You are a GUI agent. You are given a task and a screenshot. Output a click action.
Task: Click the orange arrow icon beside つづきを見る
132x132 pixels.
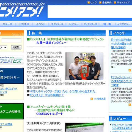click(x=92, y=99)
